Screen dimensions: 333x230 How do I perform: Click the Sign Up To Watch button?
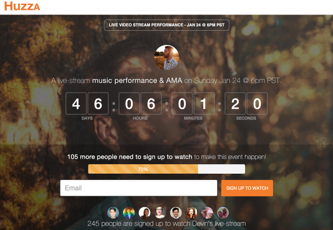click(247, 188)
